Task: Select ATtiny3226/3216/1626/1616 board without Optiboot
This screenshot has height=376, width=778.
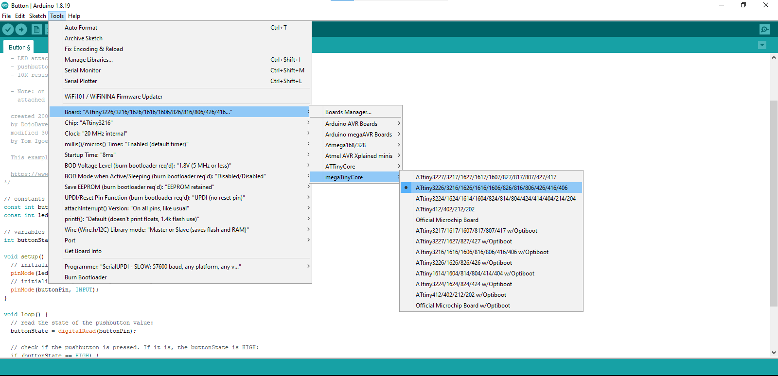Action: [491, 188]
